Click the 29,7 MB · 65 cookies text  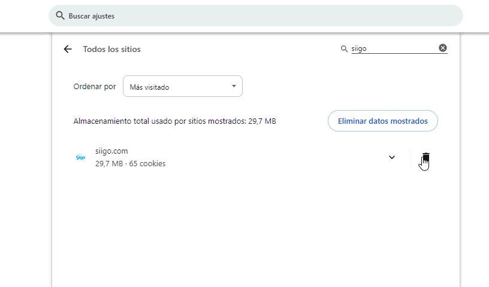(x=130, y=163)
